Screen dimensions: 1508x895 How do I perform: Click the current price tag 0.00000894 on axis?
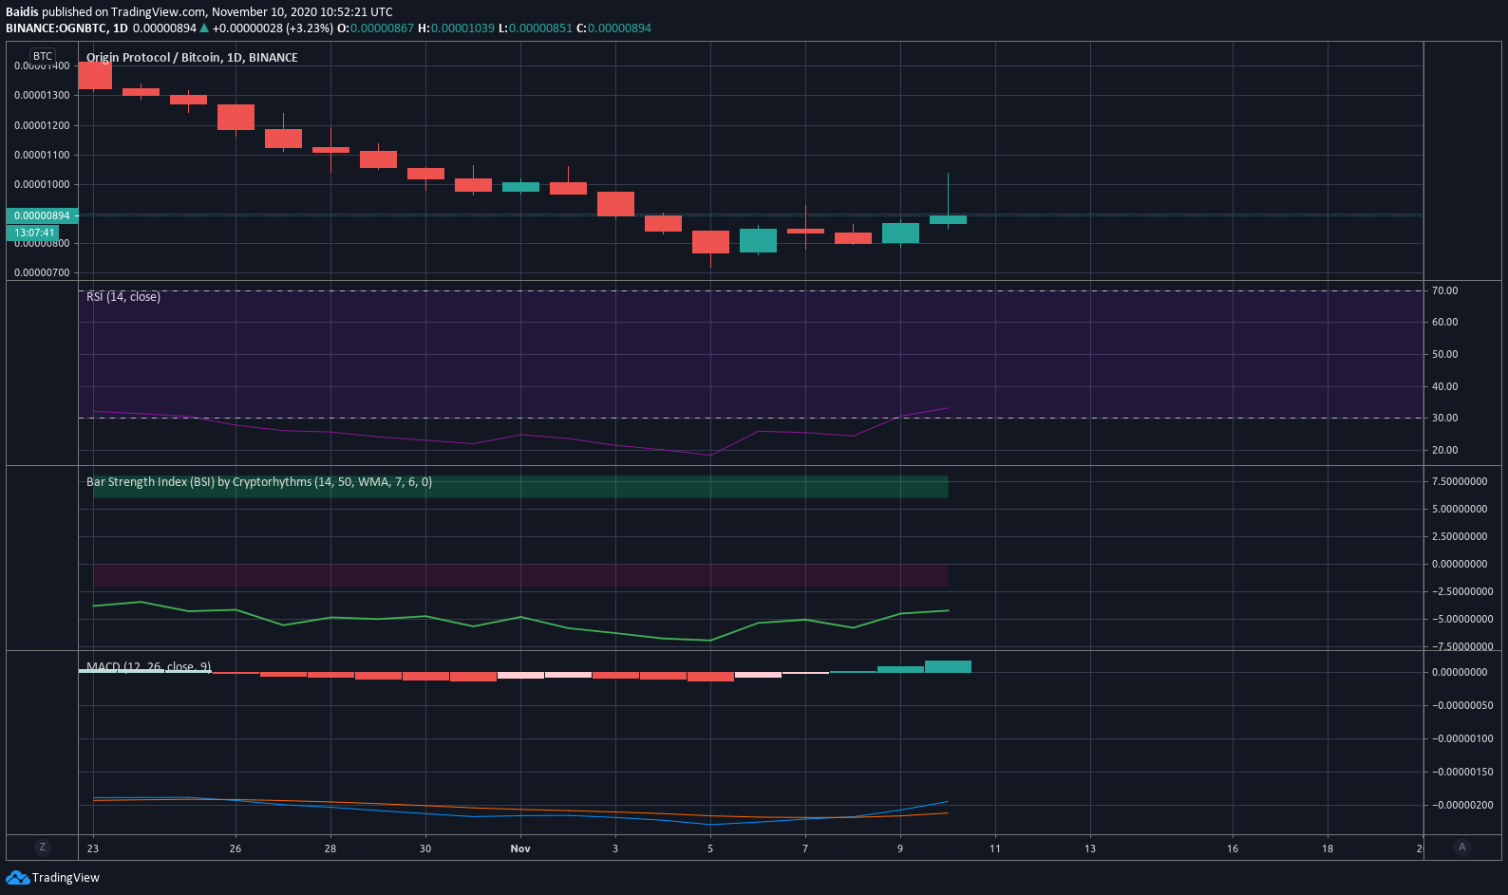(42, 215)
